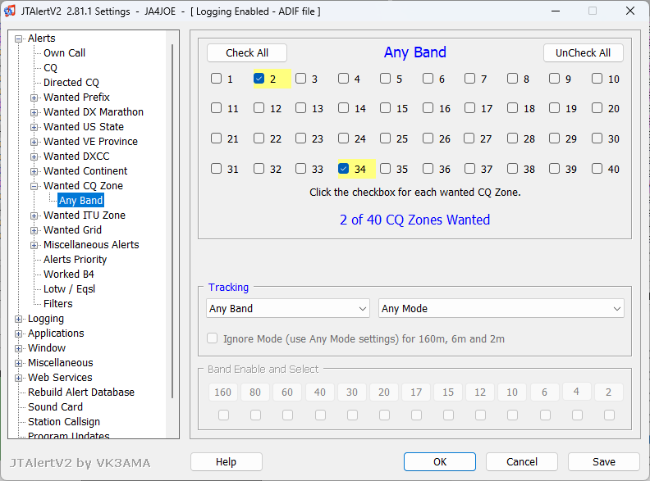Viewport: 650px width, 481px height.
Task: Expand the Miscellaneous Alerts node
Action: click(34, 245)
